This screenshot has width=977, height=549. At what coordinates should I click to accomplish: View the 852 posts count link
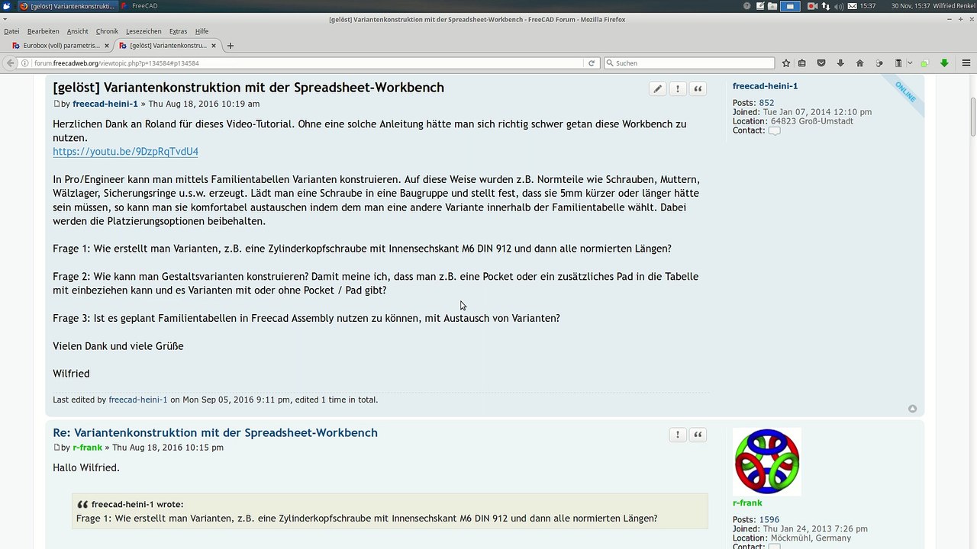tap(766, 103)
